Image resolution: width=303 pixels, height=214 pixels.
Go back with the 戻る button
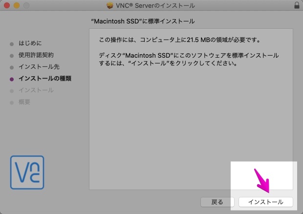coord(217,202)
